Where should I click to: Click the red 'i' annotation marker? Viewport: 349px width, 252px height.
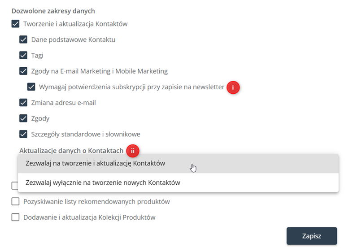pos(233,87)
